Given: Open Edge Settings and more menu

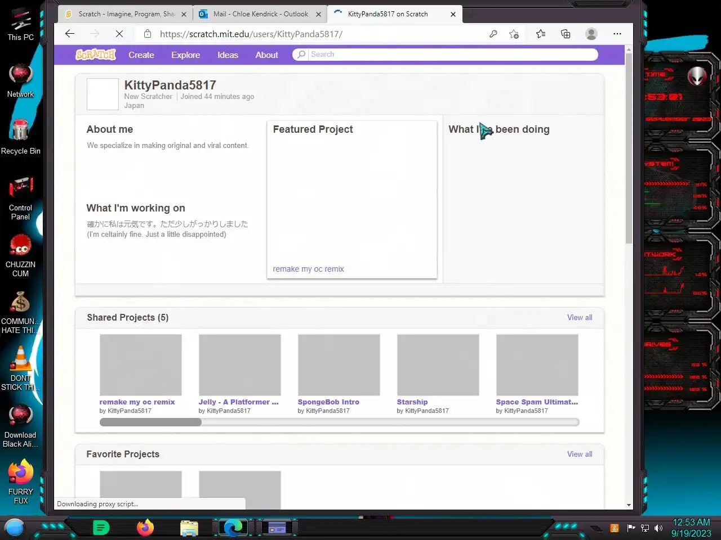Looking at the screenshot, I should [617, 34].
